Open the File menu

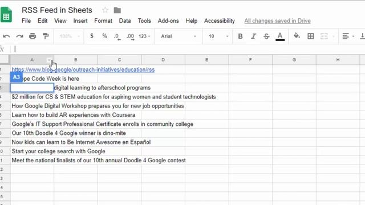click(x=26, y=21)
